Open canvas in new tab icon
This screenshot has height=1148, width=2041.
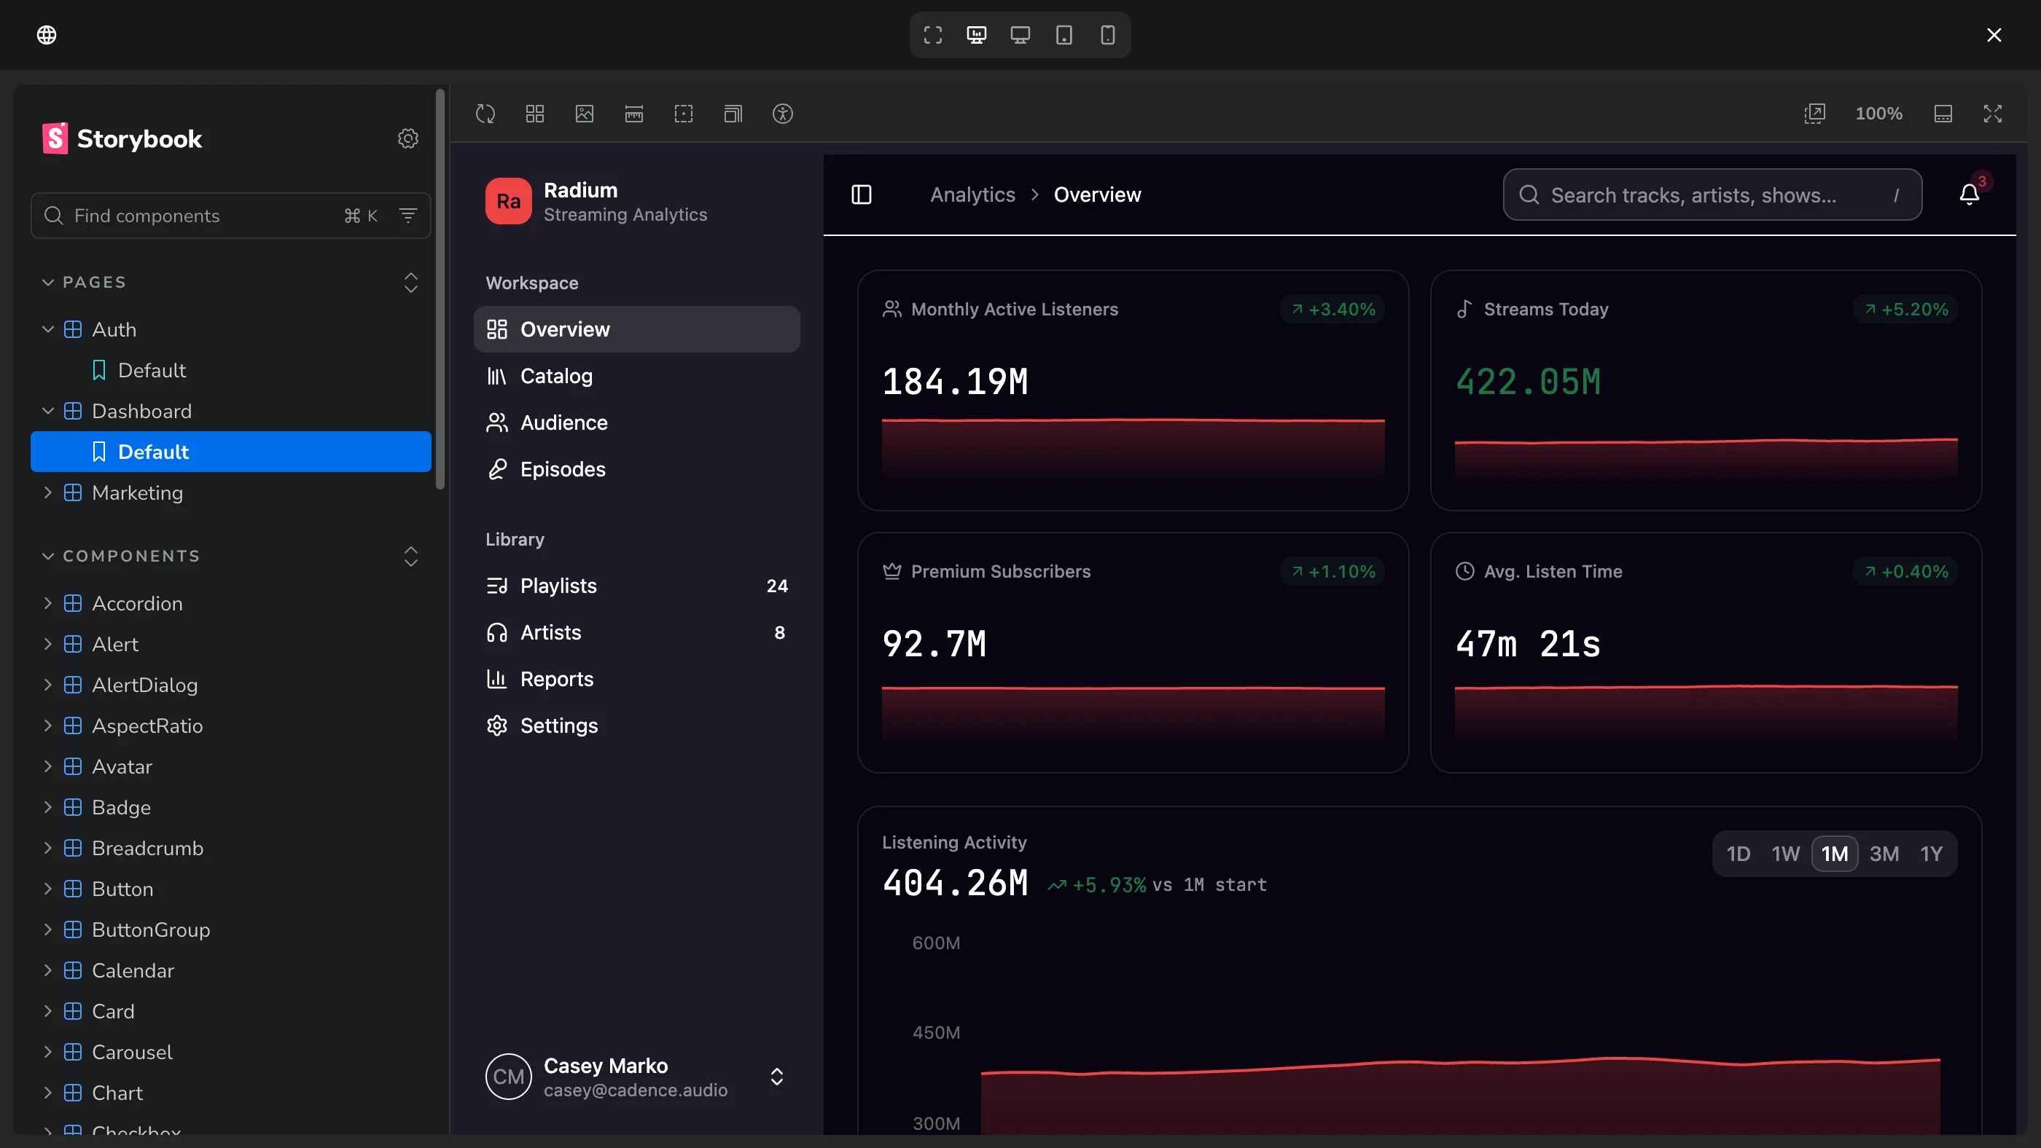[x=1814, y=114]
